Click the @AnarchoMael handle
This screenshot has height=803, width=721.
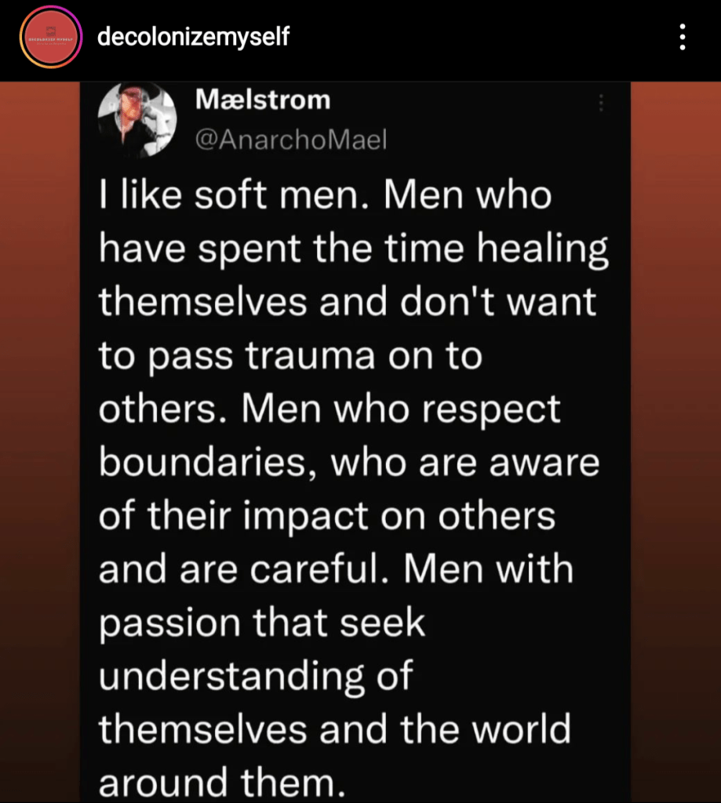[290, 140]
